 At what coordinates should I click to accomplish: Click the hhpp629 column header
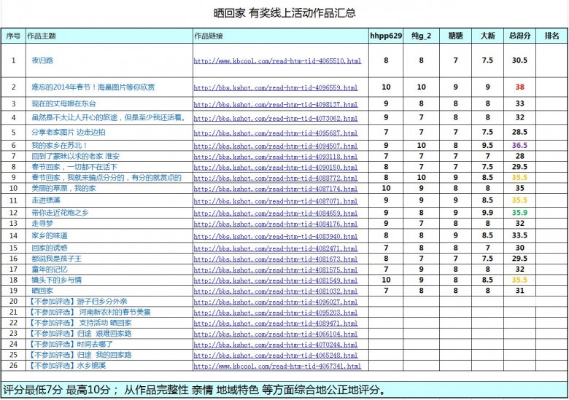click(x=386, y=36)
